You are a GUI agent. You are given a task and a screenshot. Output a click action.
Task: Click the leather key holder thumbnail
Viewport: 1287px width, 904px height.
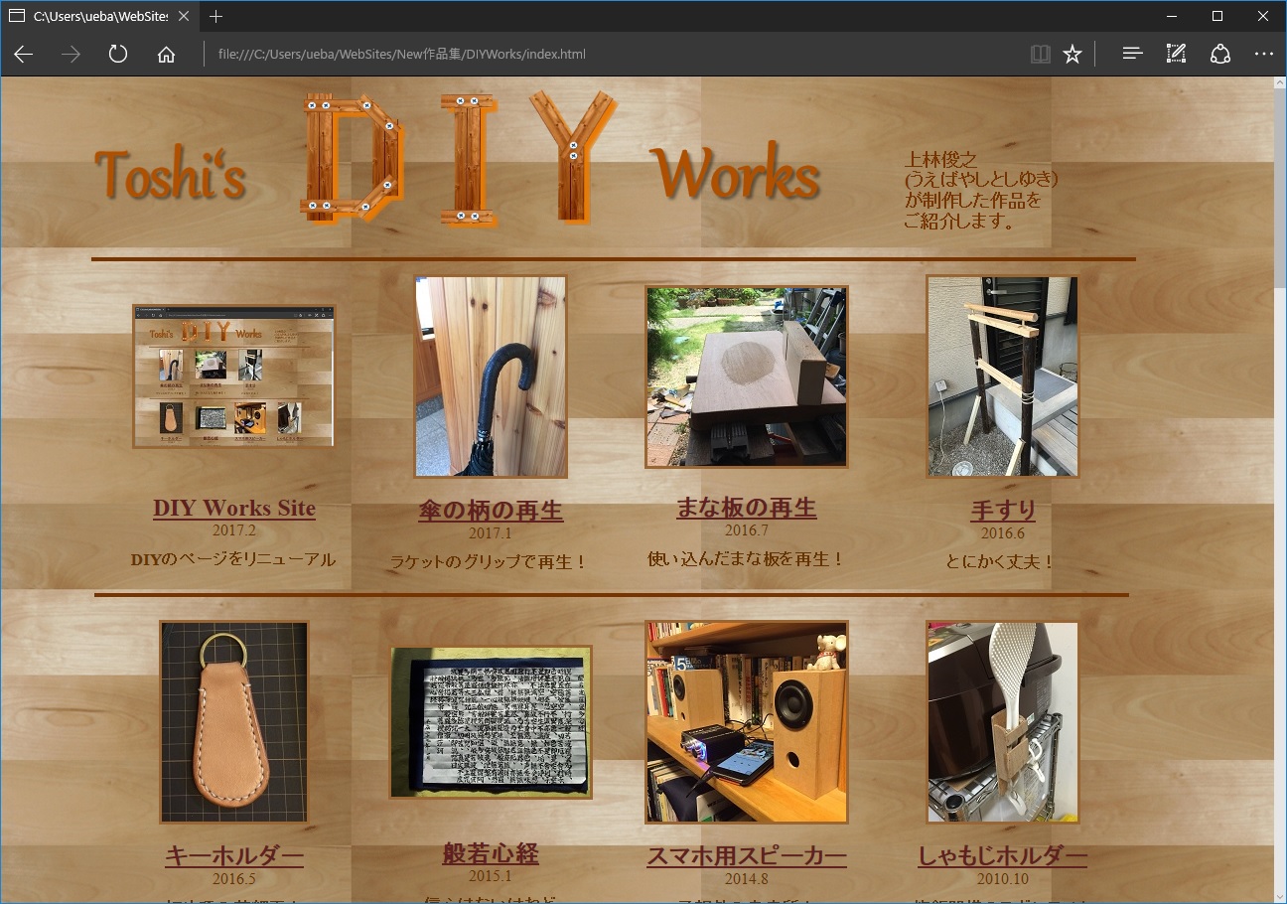(x=233, y=722)
